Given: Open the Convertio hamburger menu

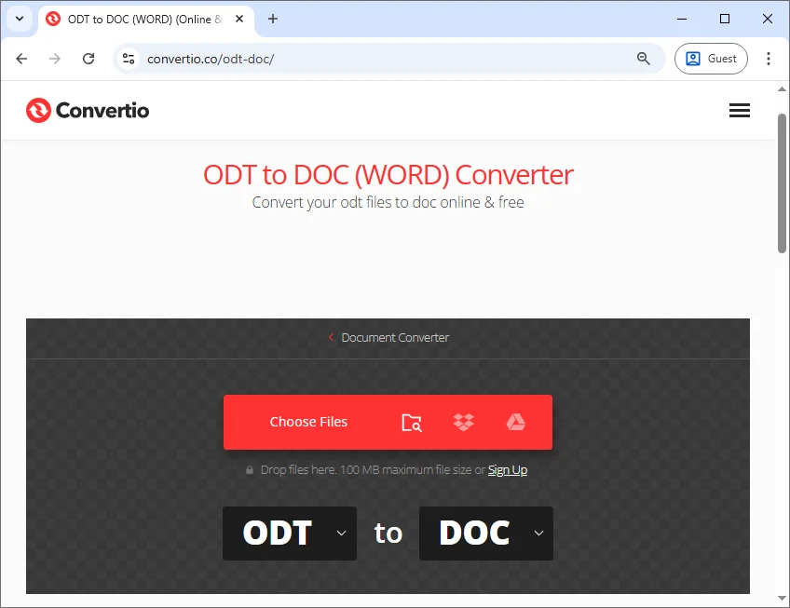Looking at the screenshot, I should click(740, 110).
